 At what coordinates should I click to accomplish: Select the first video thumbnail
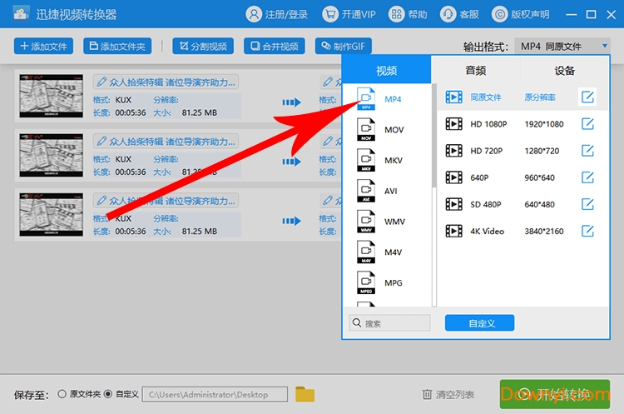click(52, 96)
